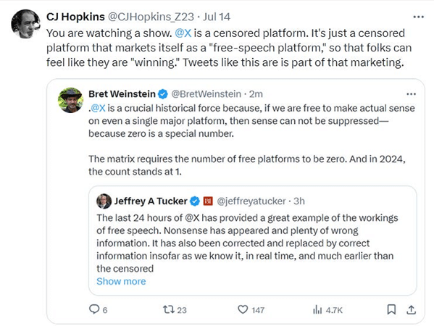
Task: Open the Jul 14 timestamp link
Action: [217, 17]
